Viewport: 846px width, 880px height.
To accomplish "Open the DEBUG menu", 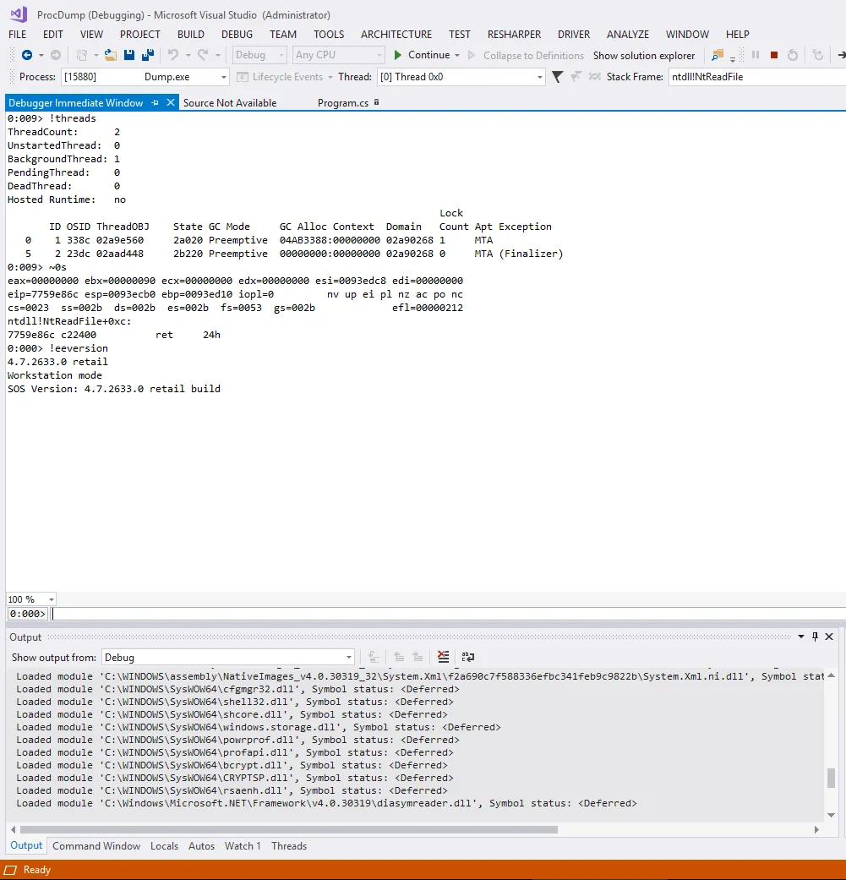I will coord(237,34).
